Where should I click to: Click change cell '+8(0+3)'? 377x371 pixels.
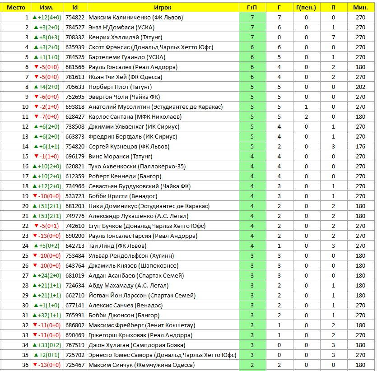tap(47, 37)
